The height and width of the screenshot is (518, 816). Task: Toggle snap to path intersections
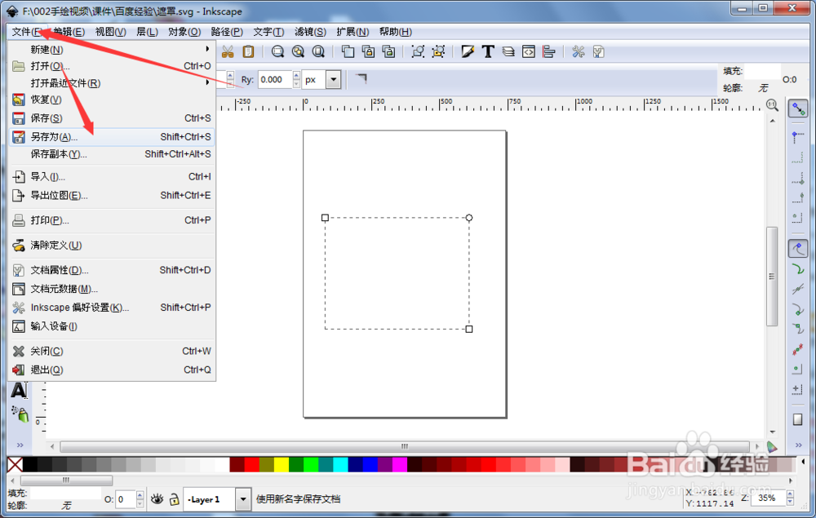(798, 289)
